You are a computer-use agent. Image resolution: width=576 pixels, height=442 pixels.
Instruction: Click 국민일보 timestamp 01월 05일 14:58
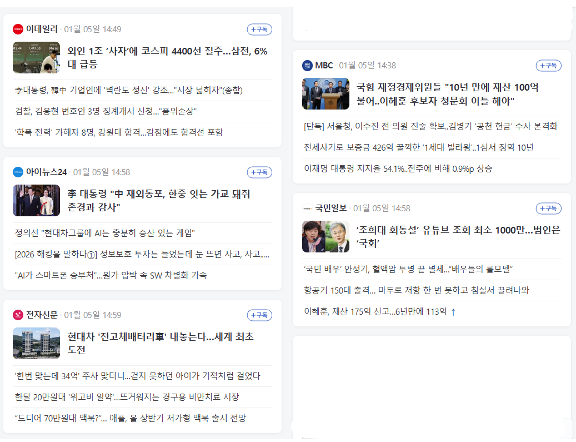tap(382, 208)
